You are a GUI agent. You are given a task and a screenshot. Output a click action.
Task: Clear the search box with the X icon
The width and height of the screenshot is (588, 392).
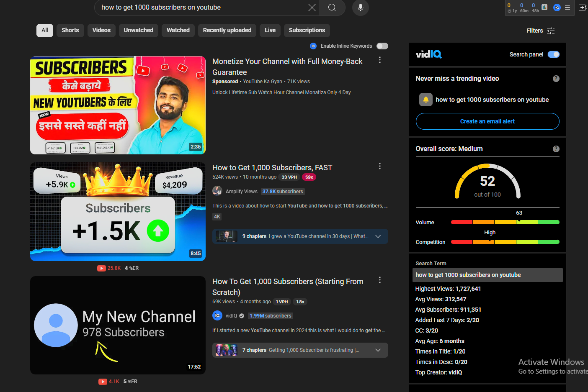(x=312, y=8)
